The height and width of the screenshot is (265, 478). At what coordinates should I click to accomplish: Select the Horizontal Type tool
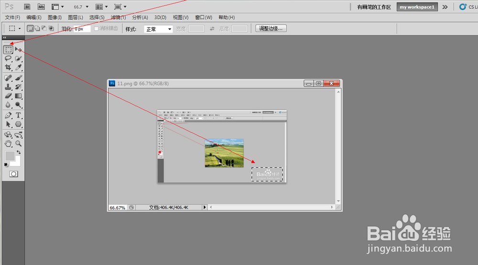coord(18,115)
